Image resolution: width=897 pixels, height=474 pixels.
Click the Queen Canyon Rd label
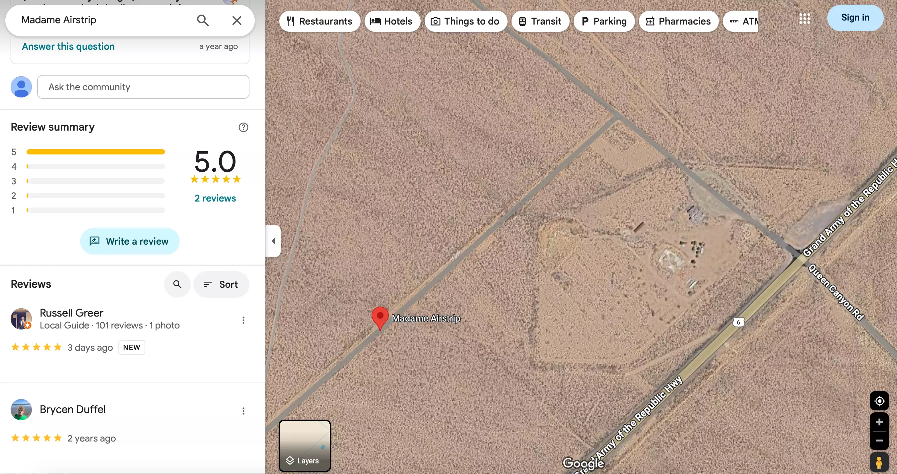point(836,292)
